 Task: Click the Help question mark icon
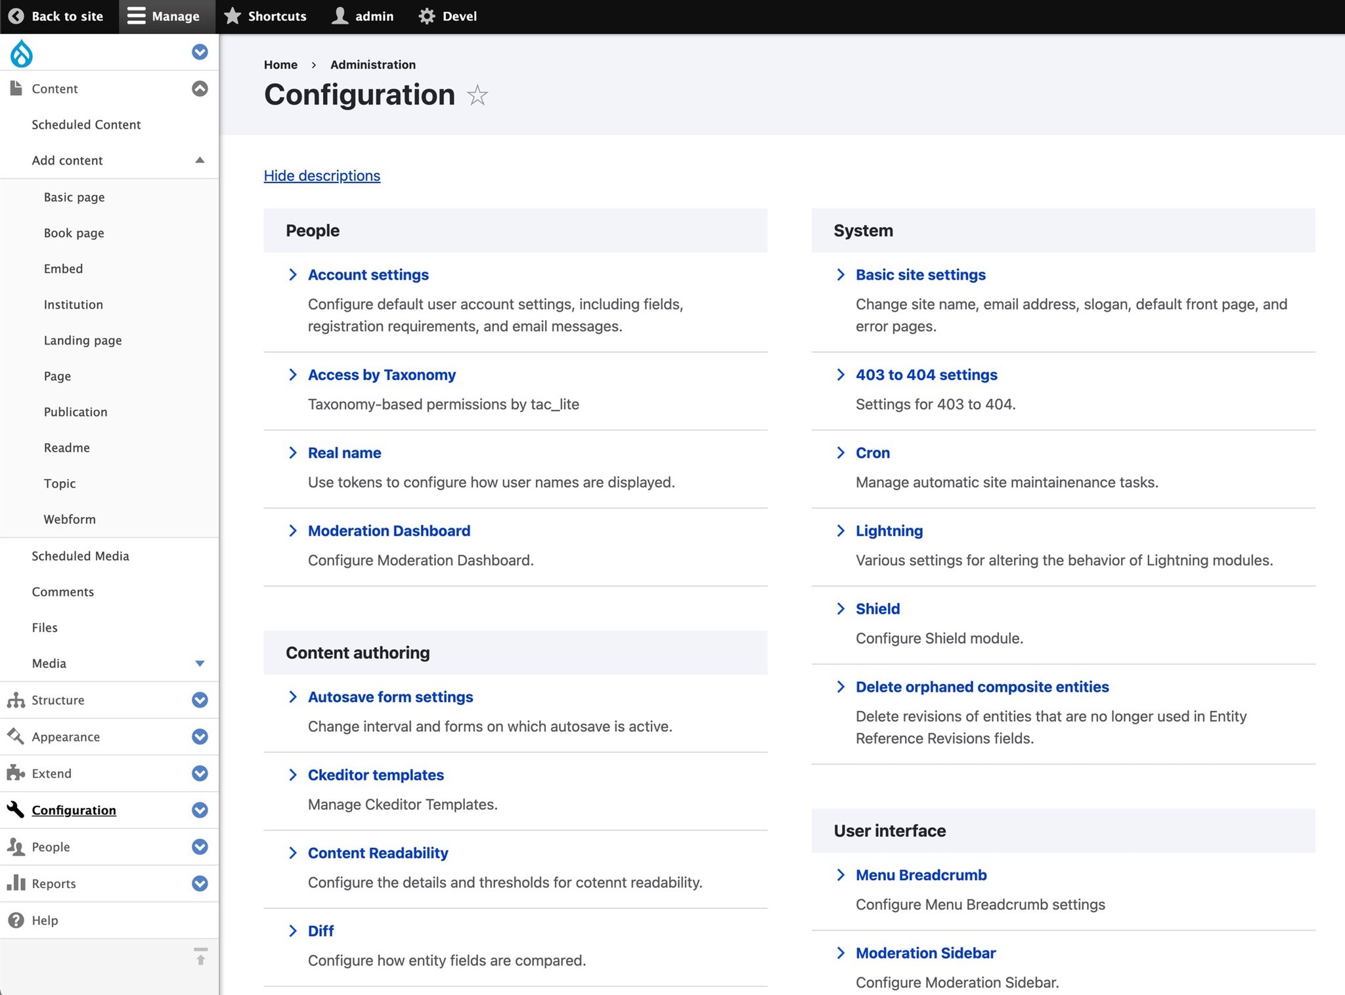click(x=16, y=920)
